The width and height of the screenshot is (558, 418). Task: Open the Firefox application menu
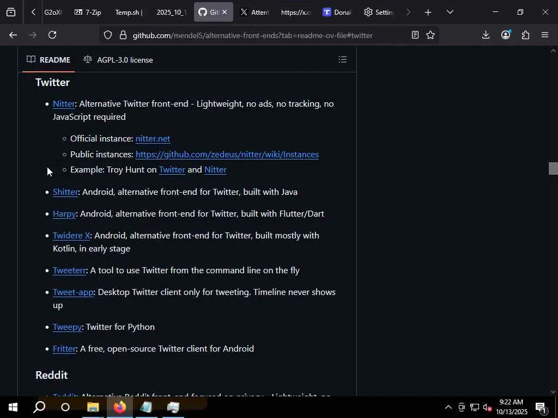click(x=545, y=35)
